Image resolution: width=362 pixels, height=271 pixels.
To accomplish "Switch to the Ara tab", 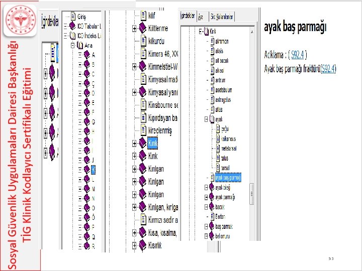I will point(201,17).
